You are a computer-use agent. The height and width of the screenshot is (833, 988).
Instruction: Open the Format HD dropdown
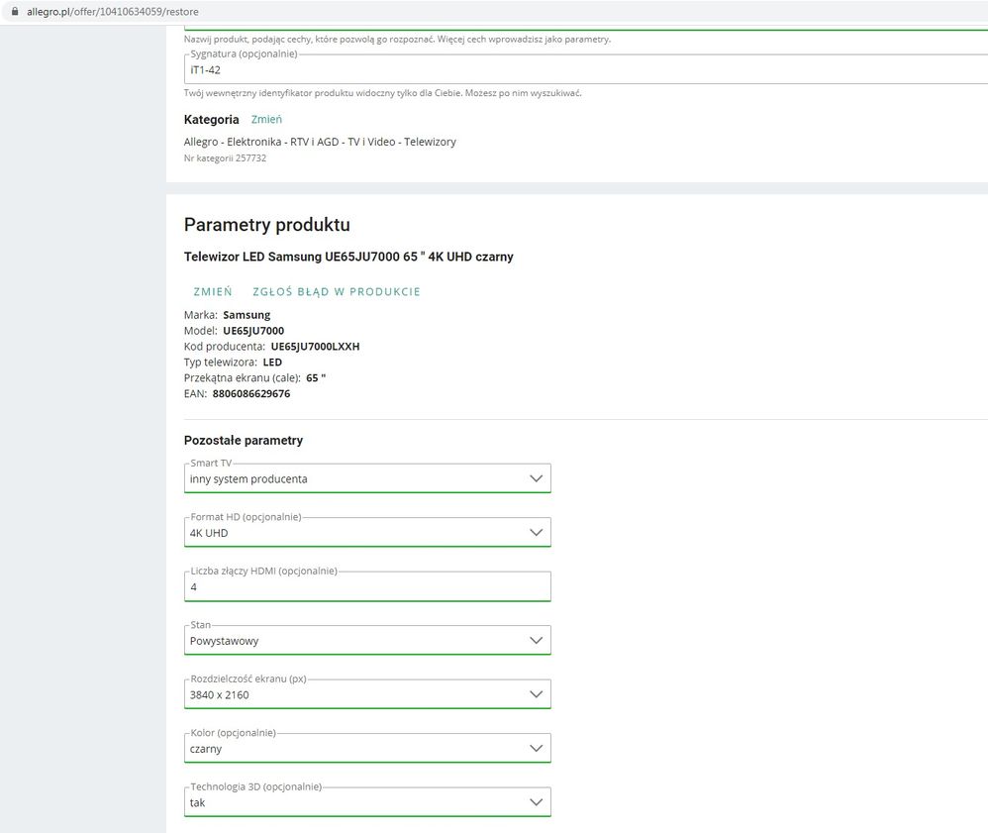point(367,532)
